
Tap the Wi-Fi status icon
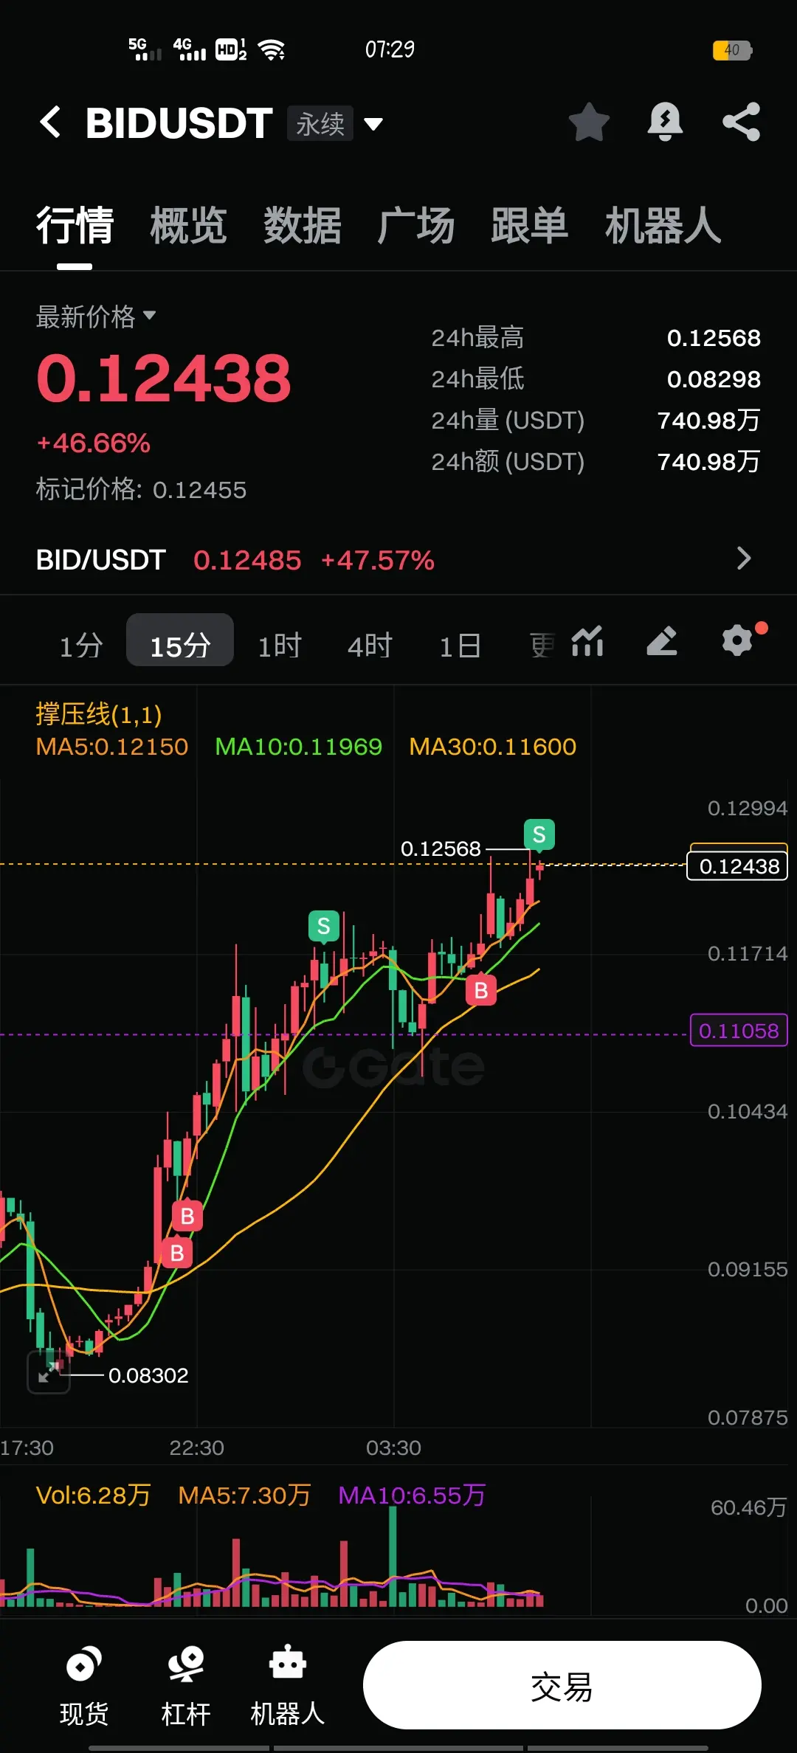tap(272, 50)
